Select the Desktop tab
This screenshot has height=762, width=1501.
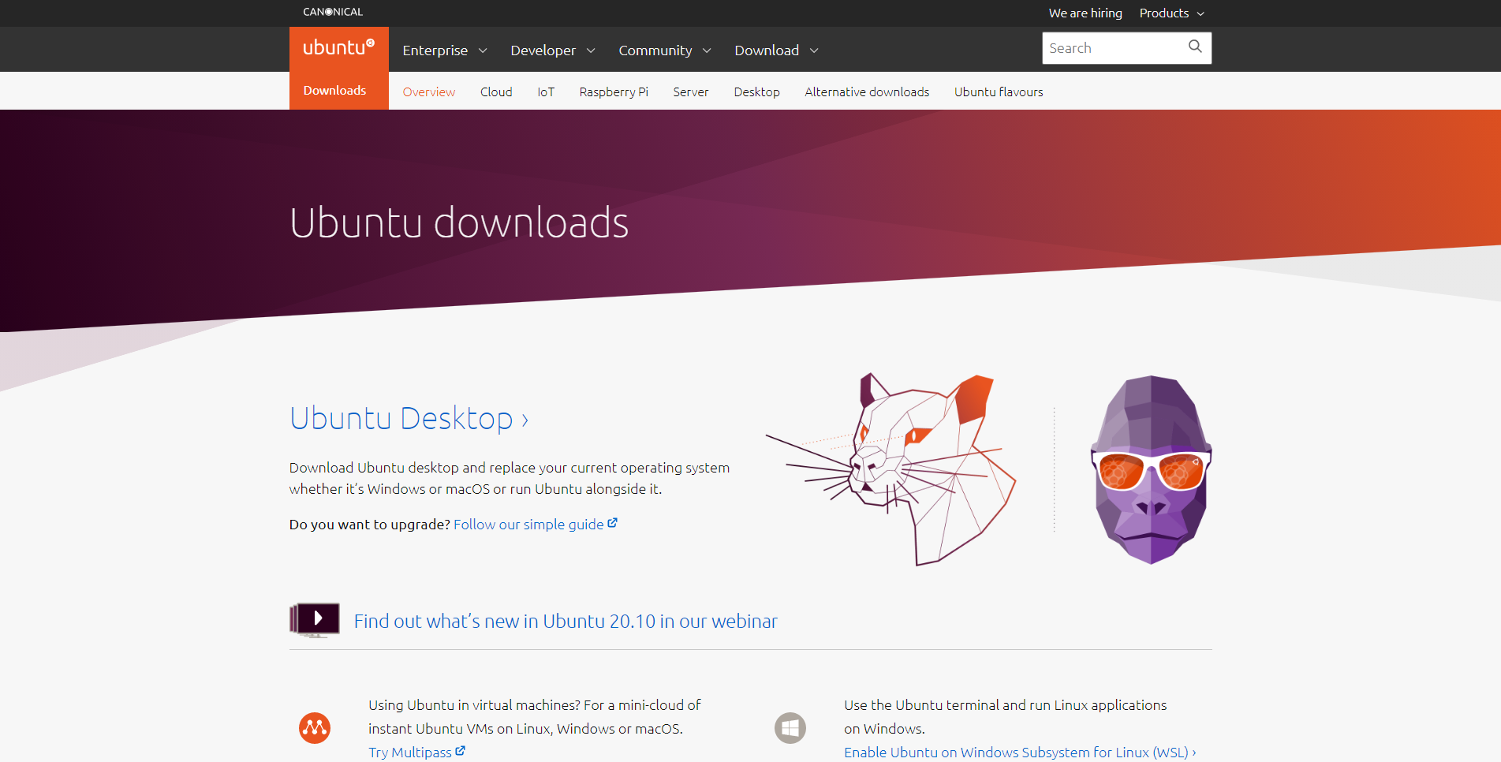(x=757, y=92)
